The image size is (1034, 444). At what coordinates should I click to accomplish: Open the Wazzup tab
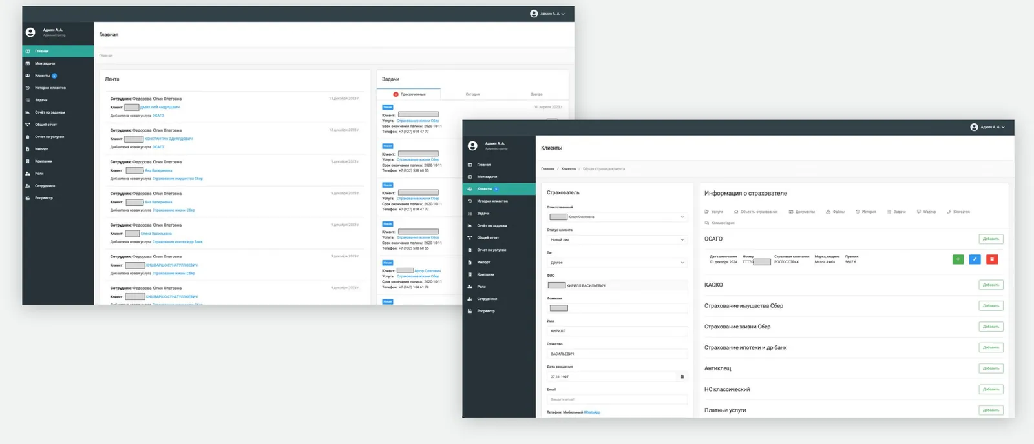coord(926,212)
